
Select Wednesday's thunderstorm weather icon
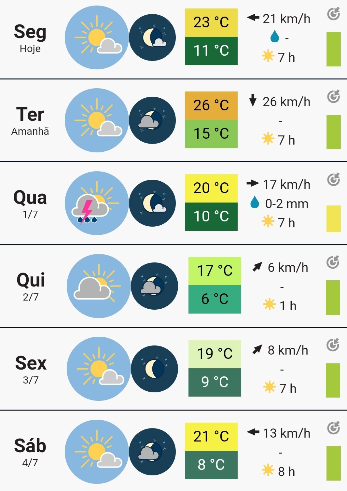[x=97, y=203]
